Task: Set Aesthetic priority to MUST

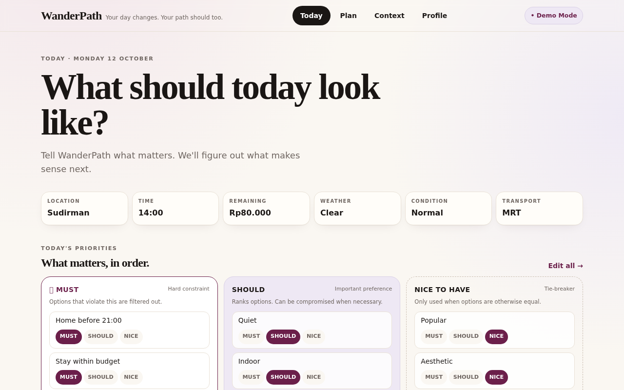Action: point(434,377)
